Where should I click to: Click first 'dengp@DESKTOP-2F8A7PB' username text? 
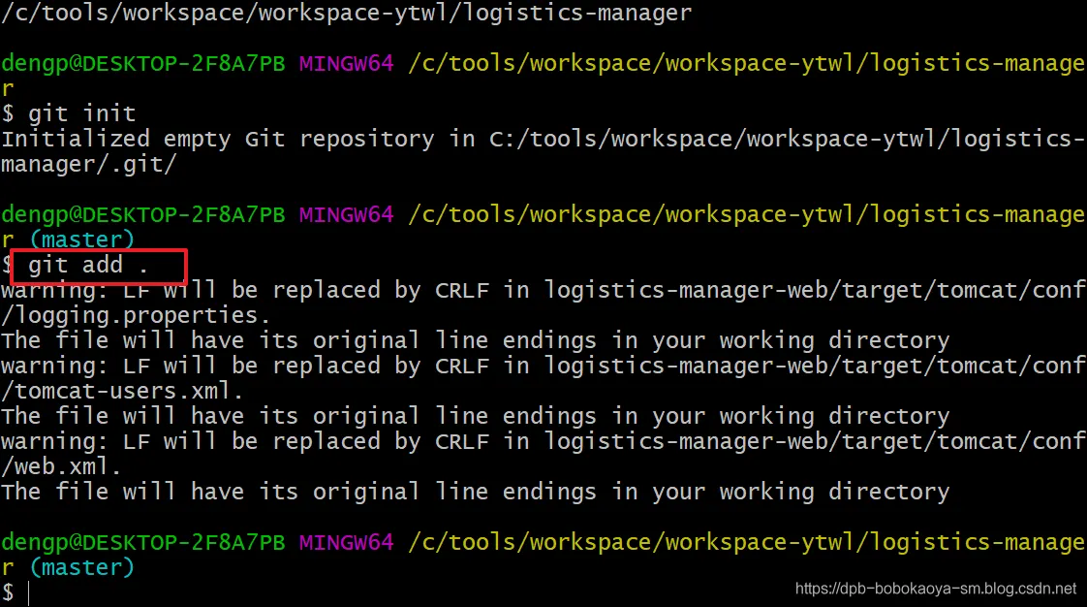pyautogui.click(x=142, y=63)
